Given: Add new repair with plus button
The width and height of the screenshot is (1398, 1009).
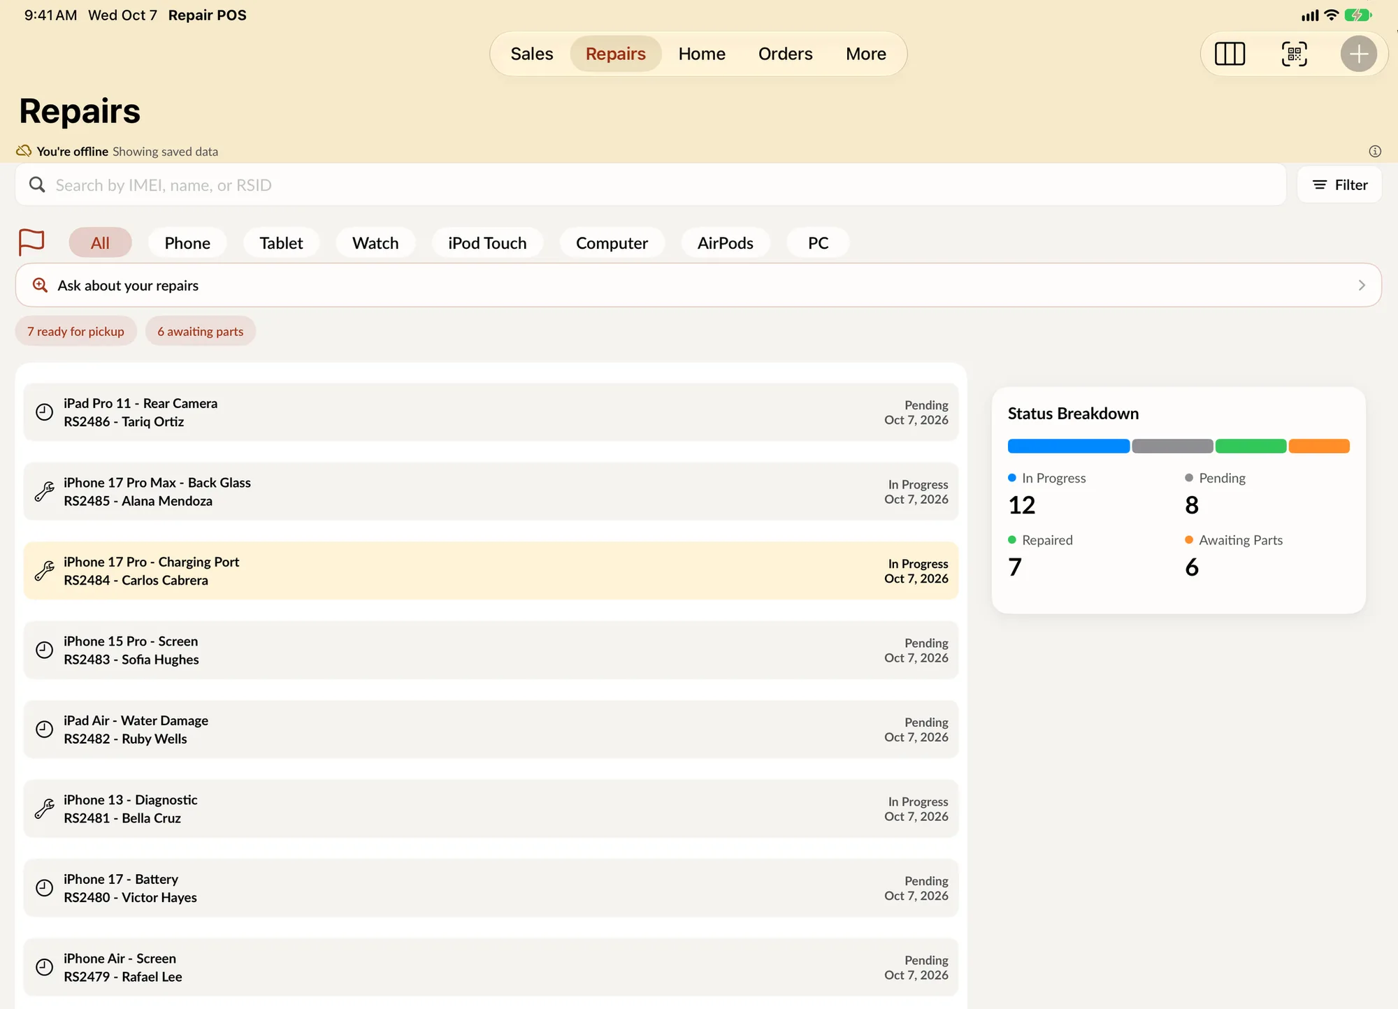Looking at the screenshot, I should (1358, 54).
